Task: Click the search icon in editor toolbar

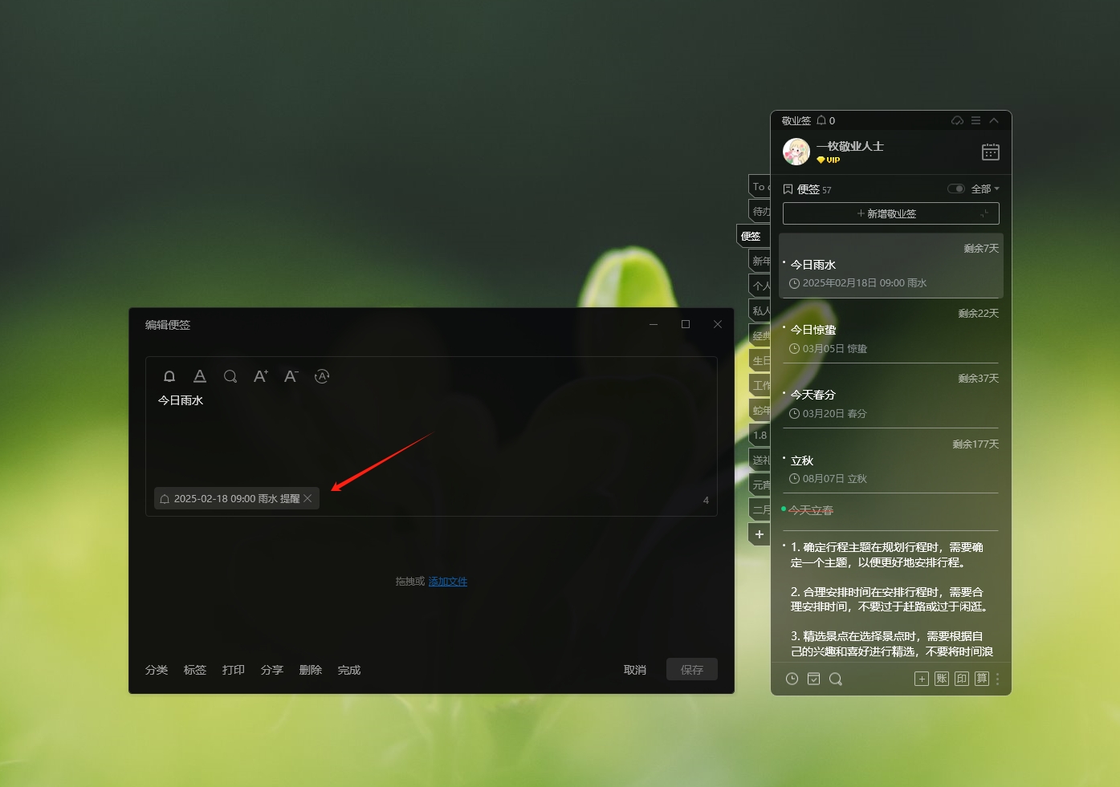Action: point(230,376)
